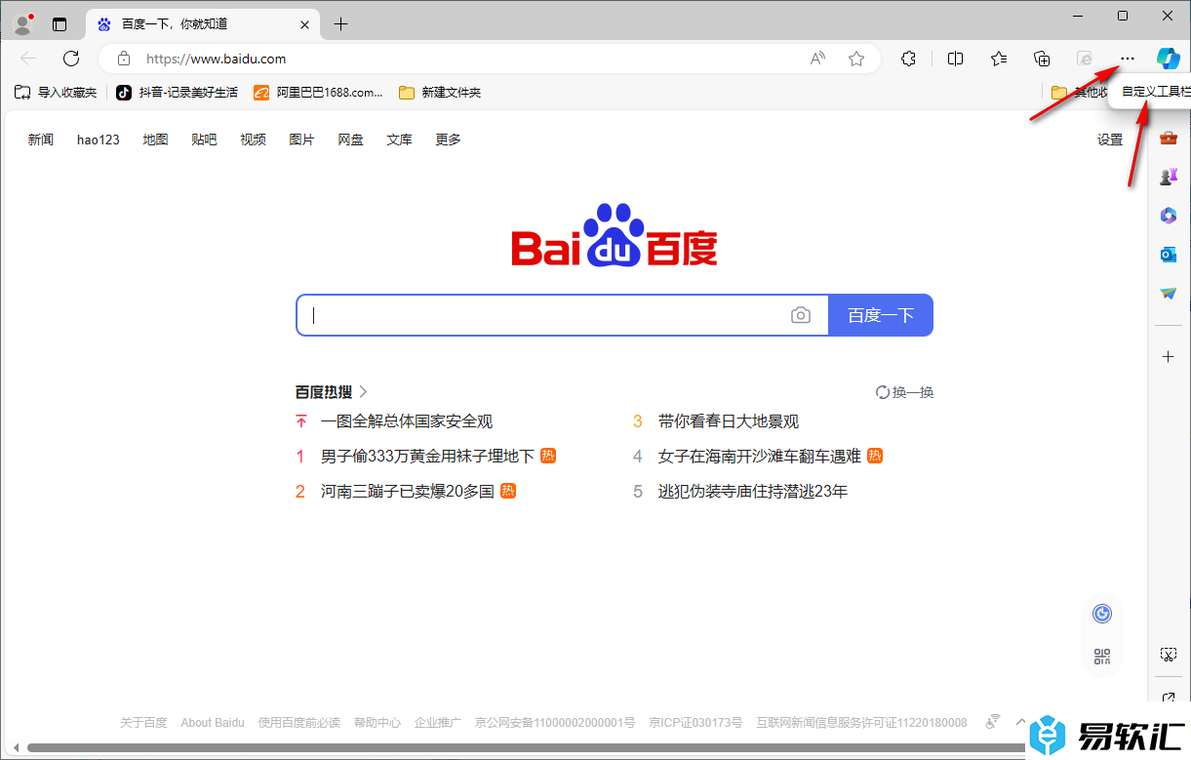Open the hao123 navigation link
Screen dimensions: 1191x760
point(99,140)
